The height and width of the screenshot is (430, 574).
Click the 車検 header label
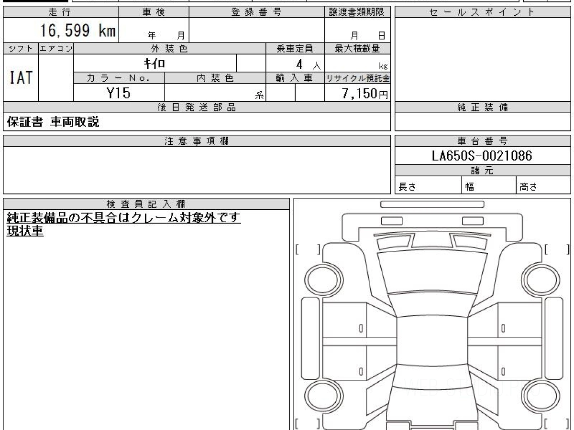click(x=154, y=13)
